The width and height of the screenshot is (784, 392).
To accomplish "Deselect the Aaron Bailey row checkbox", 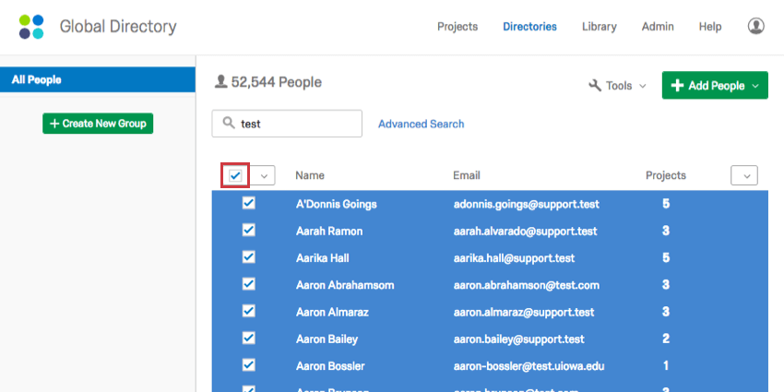I will [248, 339].
